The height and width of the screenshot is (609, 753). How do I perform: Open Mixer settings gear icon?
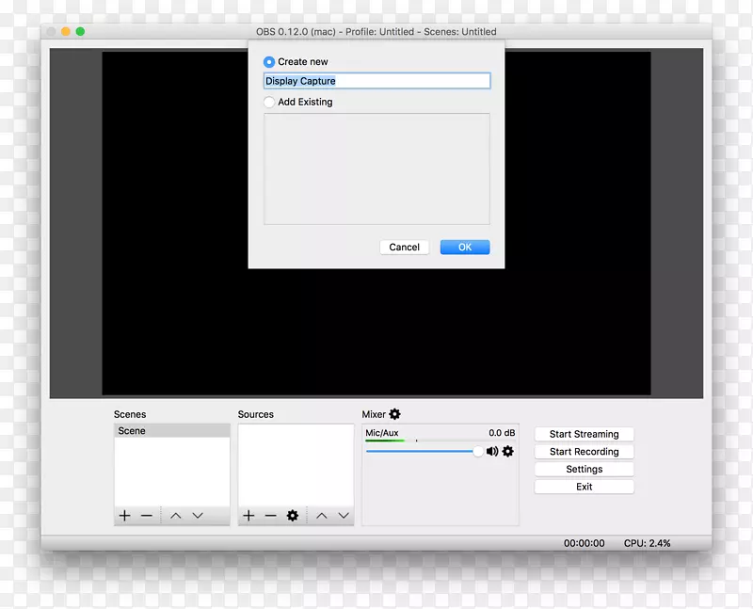pos(394,414)
